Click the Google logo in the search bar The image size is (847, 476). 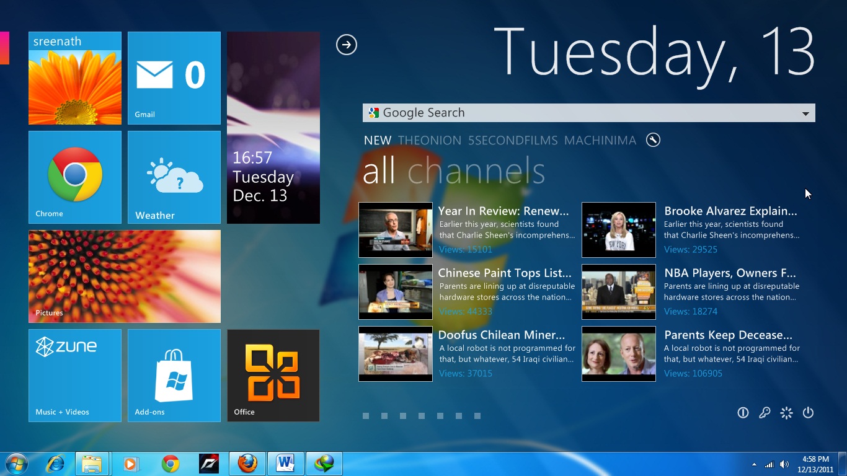click(x=373, y=113)
